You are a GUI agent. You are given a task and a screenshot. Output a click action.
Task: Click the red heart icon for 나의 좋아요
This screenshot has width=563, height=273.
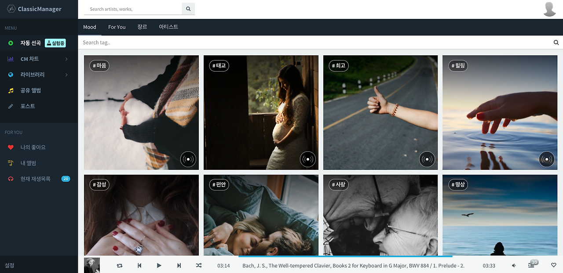(11, 147)
